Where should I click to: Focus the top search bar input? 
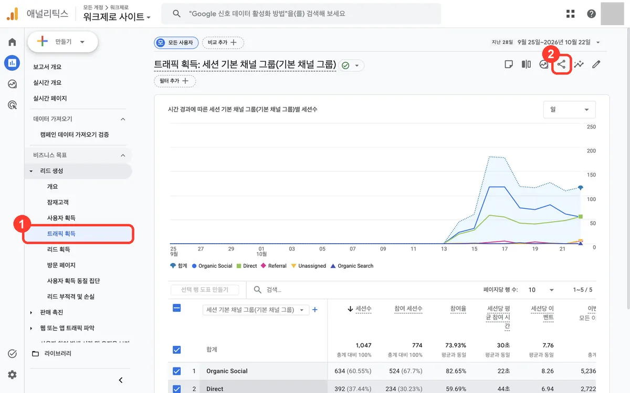pyautogui.click(x=301, y=14)
